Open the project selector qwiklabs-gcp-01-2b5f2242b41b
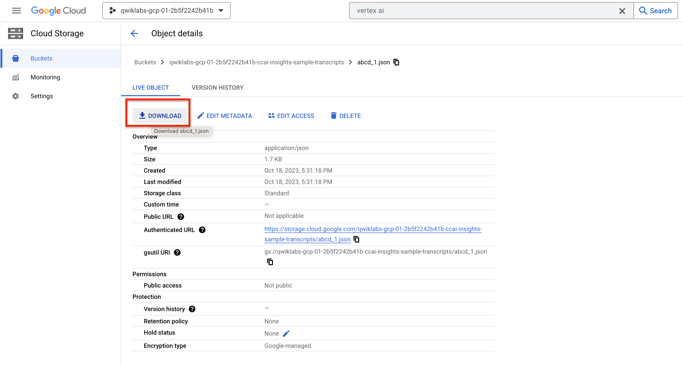The width and height of the screenshot is (683, 365). 166,10
